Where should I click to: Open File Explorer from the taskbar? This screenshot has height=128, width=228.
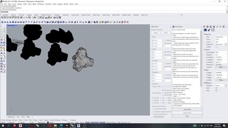click(x=55, y=126)
